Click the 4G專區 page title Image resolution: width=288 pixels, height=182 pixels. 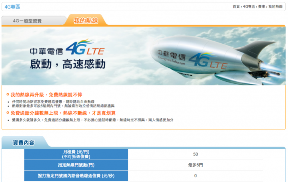click(12, 7)
